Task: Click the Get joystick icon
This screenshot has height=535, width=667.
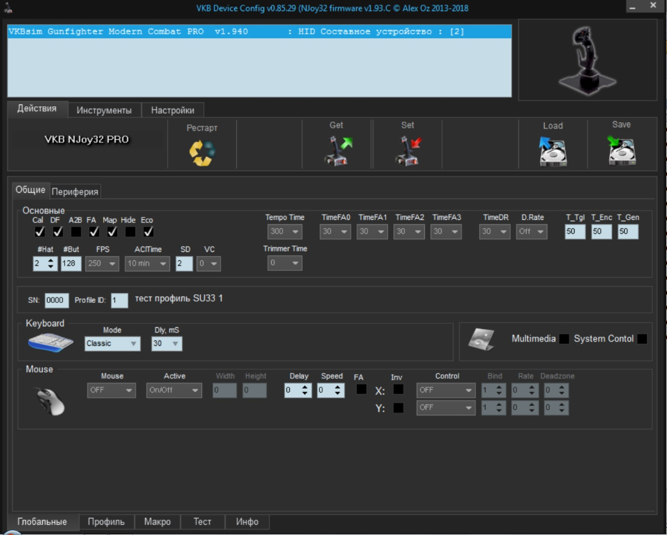Action: (x=337, y=150)
